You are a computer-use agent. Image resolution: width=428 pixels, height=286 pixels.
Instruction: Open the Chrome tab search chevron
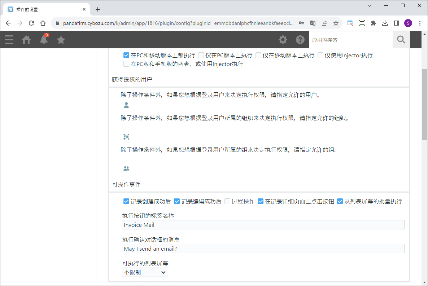coord(370,5)
